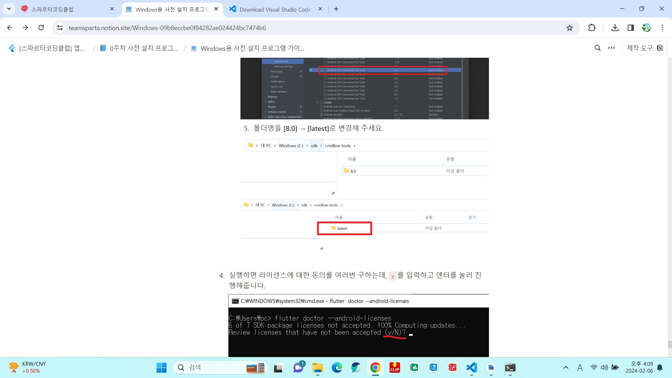Open the red app taskbar icon
This screenshot has height=378, width=672.
tap(453, 367)
